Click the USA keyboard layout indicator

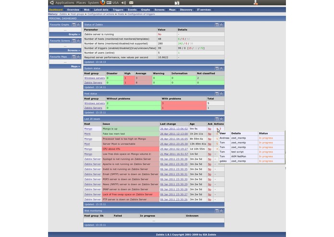pyautogui.click(x=112, y=3)
